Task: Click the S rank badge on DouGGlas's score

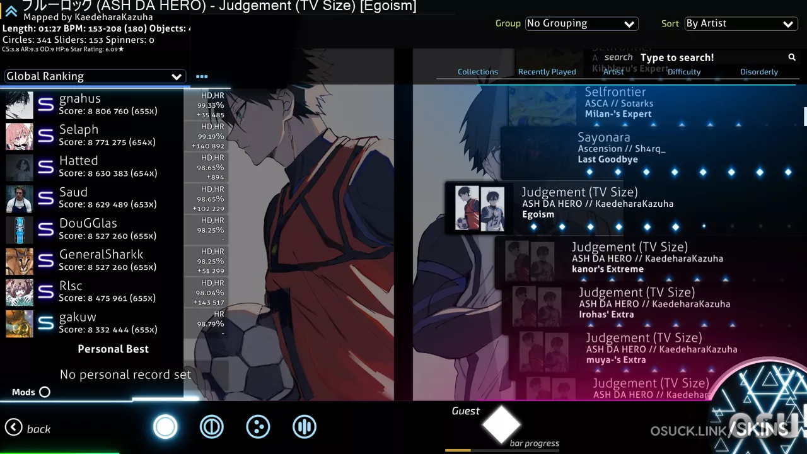Action: coord(45,230)
